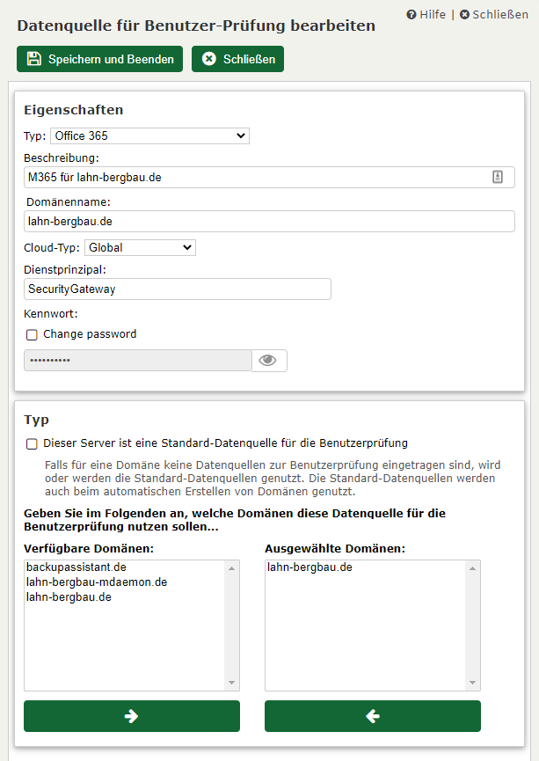Enable the Change password checkbox
The width and height of the screenshot is (539, 761).
[32, 334]
